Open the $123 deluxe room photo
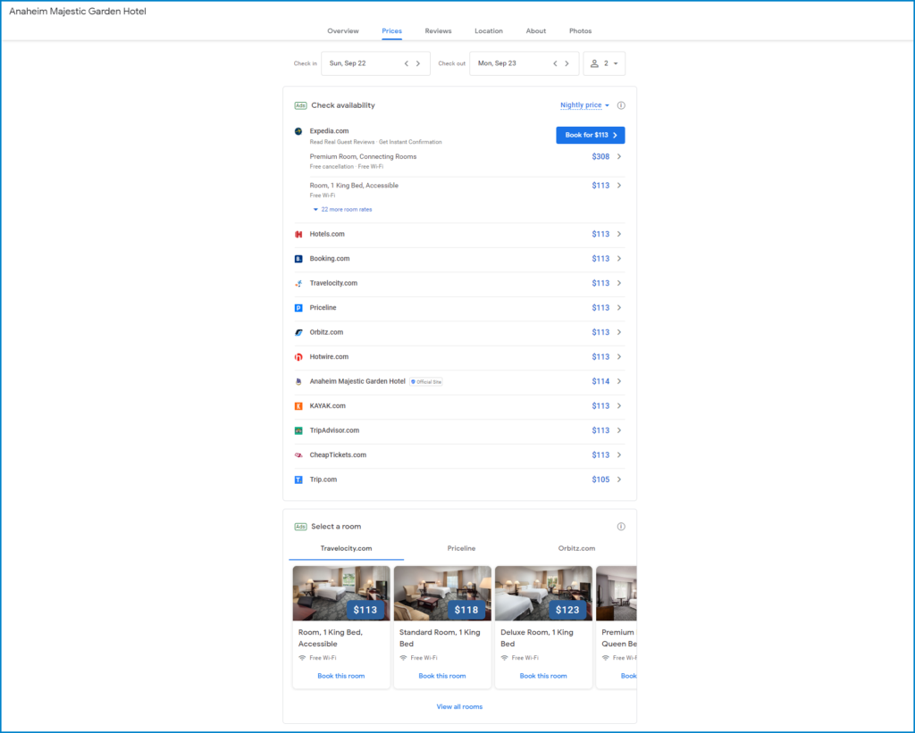Viewport: 915px width, 733px height. (543, 593)
